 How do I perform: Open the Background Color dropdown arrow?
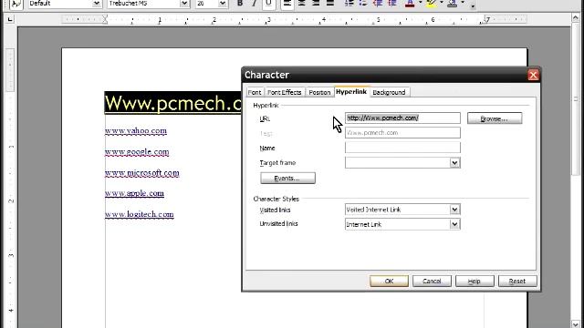tap(463, 3)
